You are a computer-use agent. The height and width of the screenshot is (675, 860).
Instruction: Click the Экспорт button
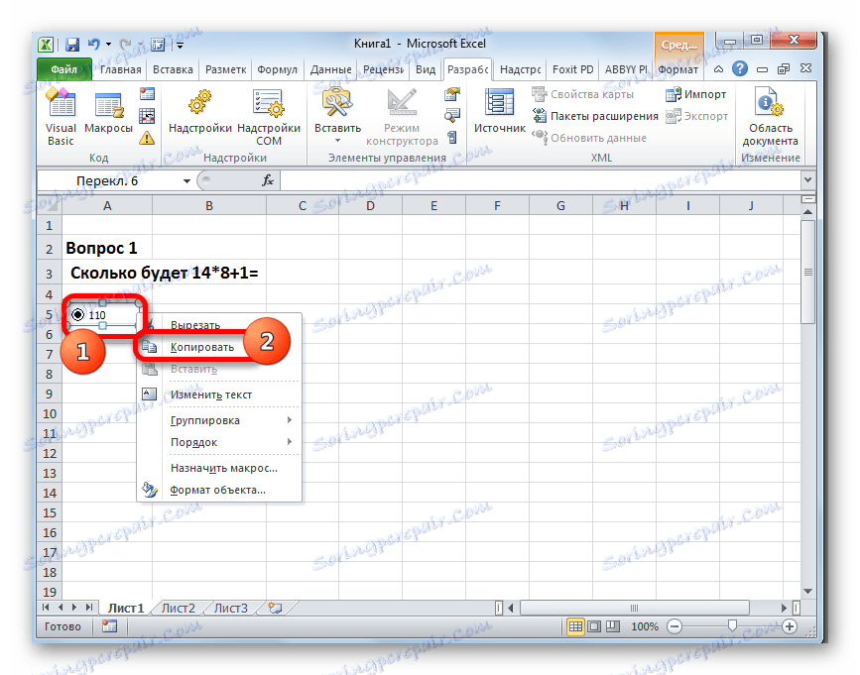(697, 116)
